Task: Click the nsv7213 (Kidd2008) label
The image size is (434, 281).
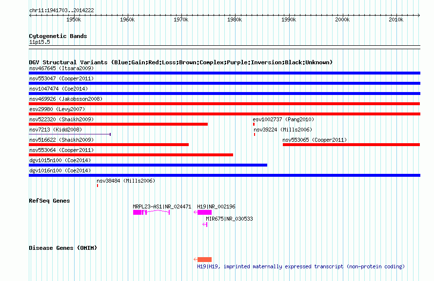Action: (56, 130)
